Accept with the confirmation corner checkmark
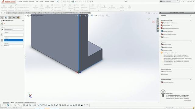The image size is (195, 109). point(149,19)
